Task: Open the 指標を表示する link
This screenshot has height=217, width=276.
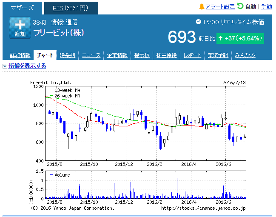Action: tap(27, 66)
